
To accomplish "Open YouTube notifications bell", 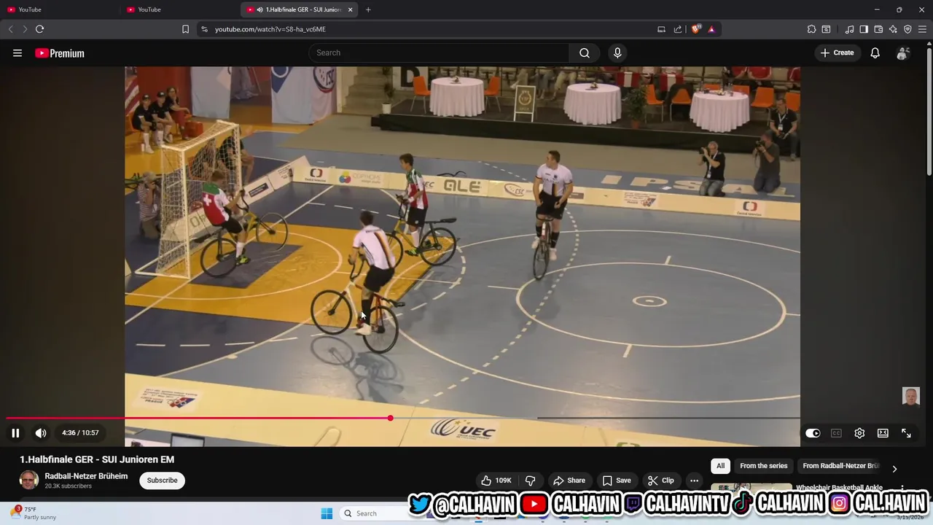I will coord(875,52).
